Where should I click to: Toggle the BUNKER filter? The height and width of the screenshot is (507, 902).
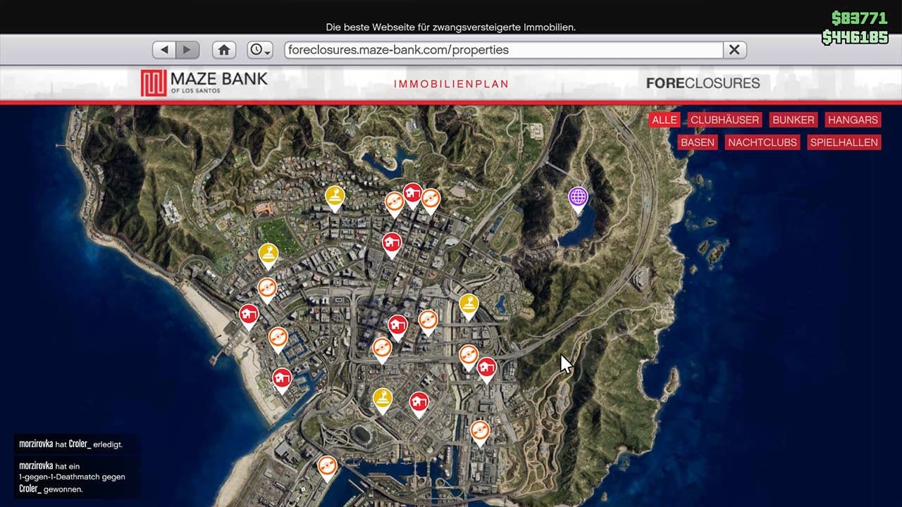point(793,120)
